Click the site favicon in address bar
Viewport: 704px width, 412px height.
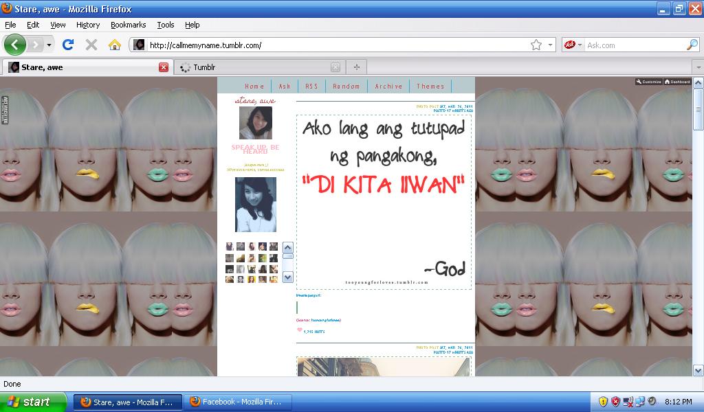pos(139,45)
